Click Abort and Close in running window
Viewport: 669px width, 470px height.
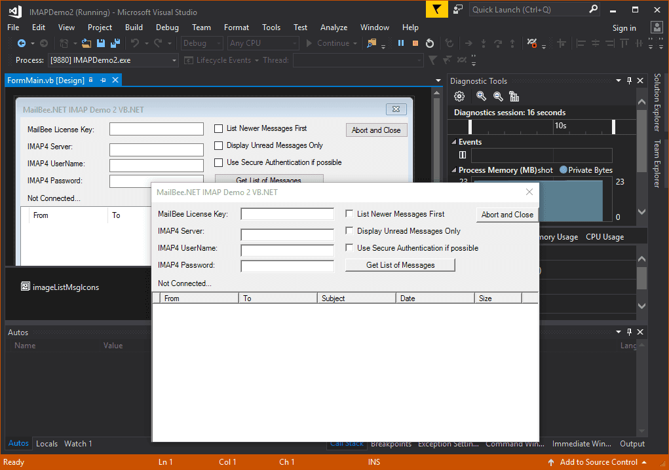tap(507, 214)
